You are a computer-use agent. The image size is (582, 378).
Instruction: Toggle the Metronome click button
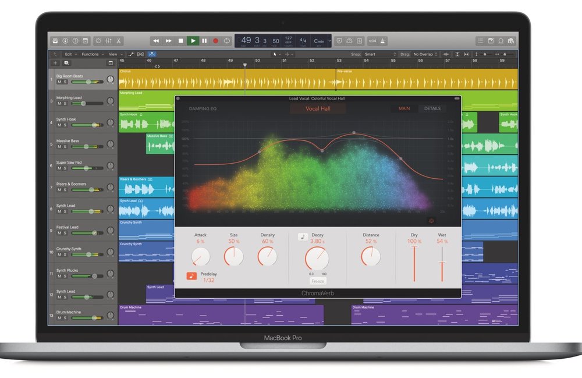(383, 41)
